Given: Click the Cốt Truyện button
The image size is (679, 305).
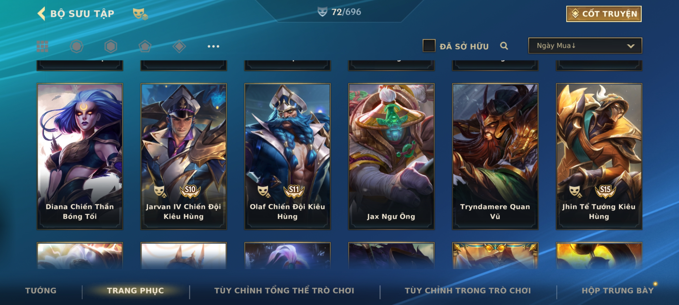Looking at the screenshot, I should pyautogui.click(x=604, y=14).
